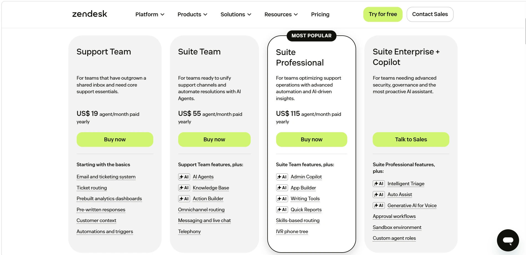Open App Builder feature link
Image resolution: width=526 pixels, height=255 pixels.
tap(303, 188)
